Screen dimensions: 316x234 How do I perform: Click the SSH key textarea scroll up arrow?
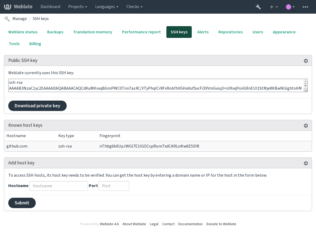pyautogui.click(x=306, y=81)
